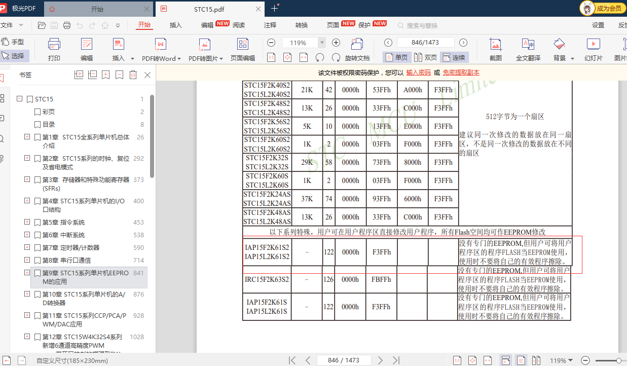Expand all bookmarks in panel
627x366 pixels.
point(79,75)
